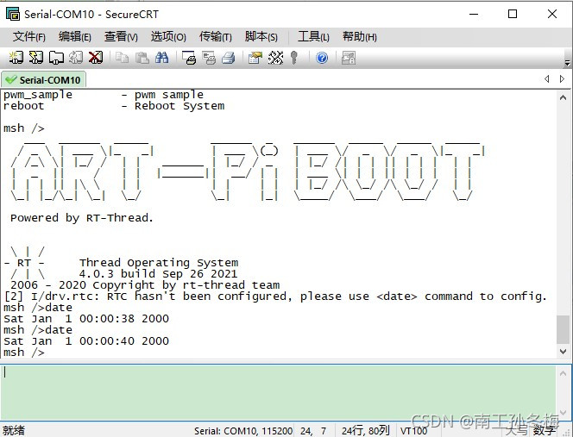This screenshot has height=437, width=573.
Task: Open Find with the binoculars icon
Action: (161, 58)
